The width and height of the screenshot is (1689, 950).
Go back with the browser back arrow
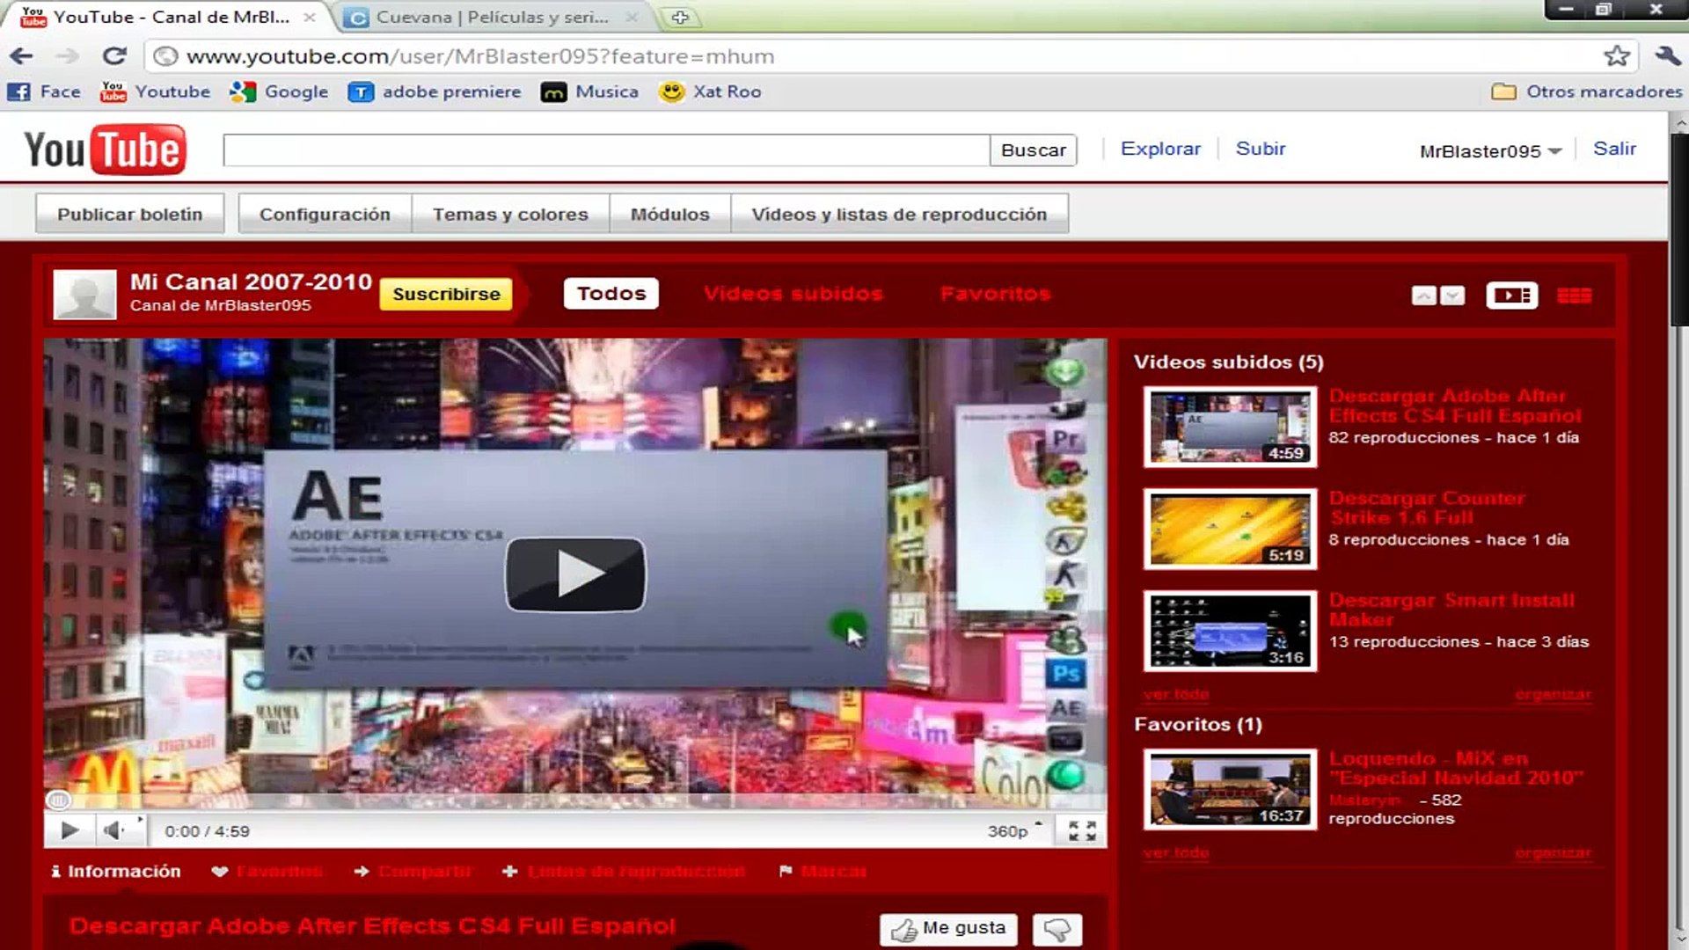click(21, 56)
